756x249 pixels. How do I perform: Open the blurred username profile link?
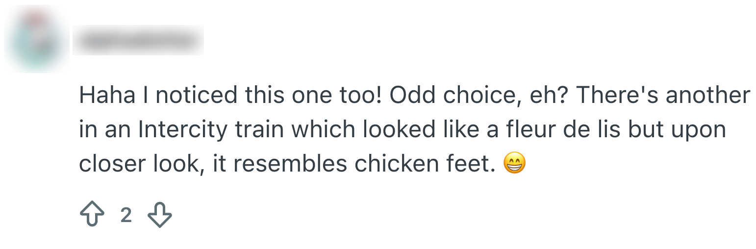138,41
